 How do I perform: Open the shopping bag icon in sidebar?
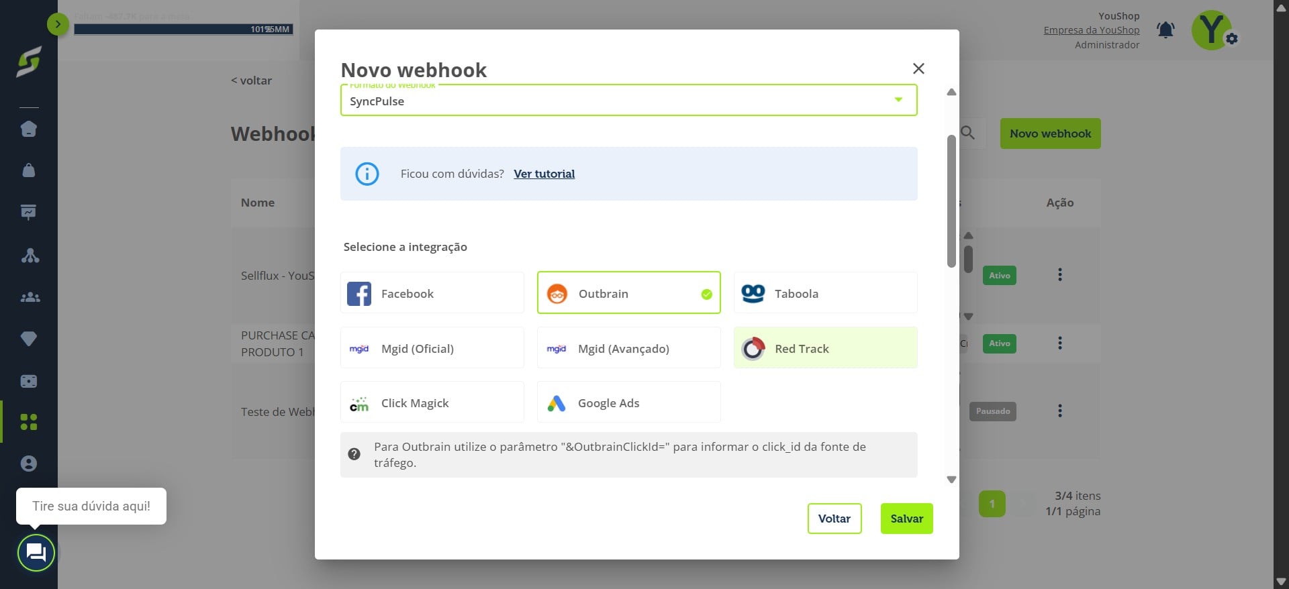[x=29, y=170]
